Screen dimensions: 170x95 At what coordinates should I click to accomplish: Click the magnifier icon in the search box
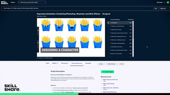coord(19,2)
